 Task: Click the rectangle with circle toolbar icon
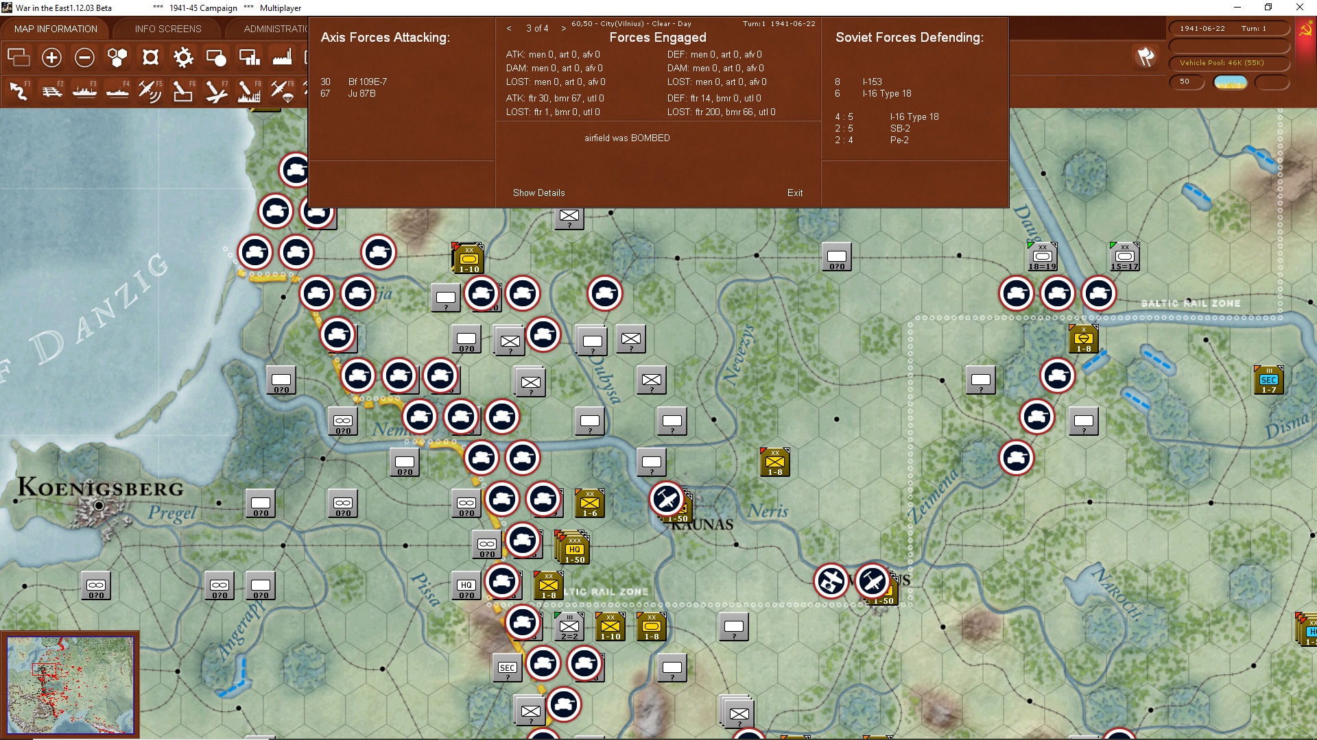point(216,58)
